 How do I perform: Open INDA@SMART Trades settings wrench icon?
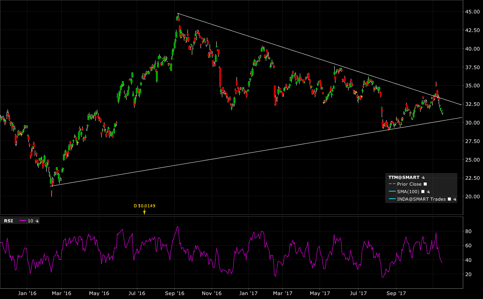[x=455, y=199]
